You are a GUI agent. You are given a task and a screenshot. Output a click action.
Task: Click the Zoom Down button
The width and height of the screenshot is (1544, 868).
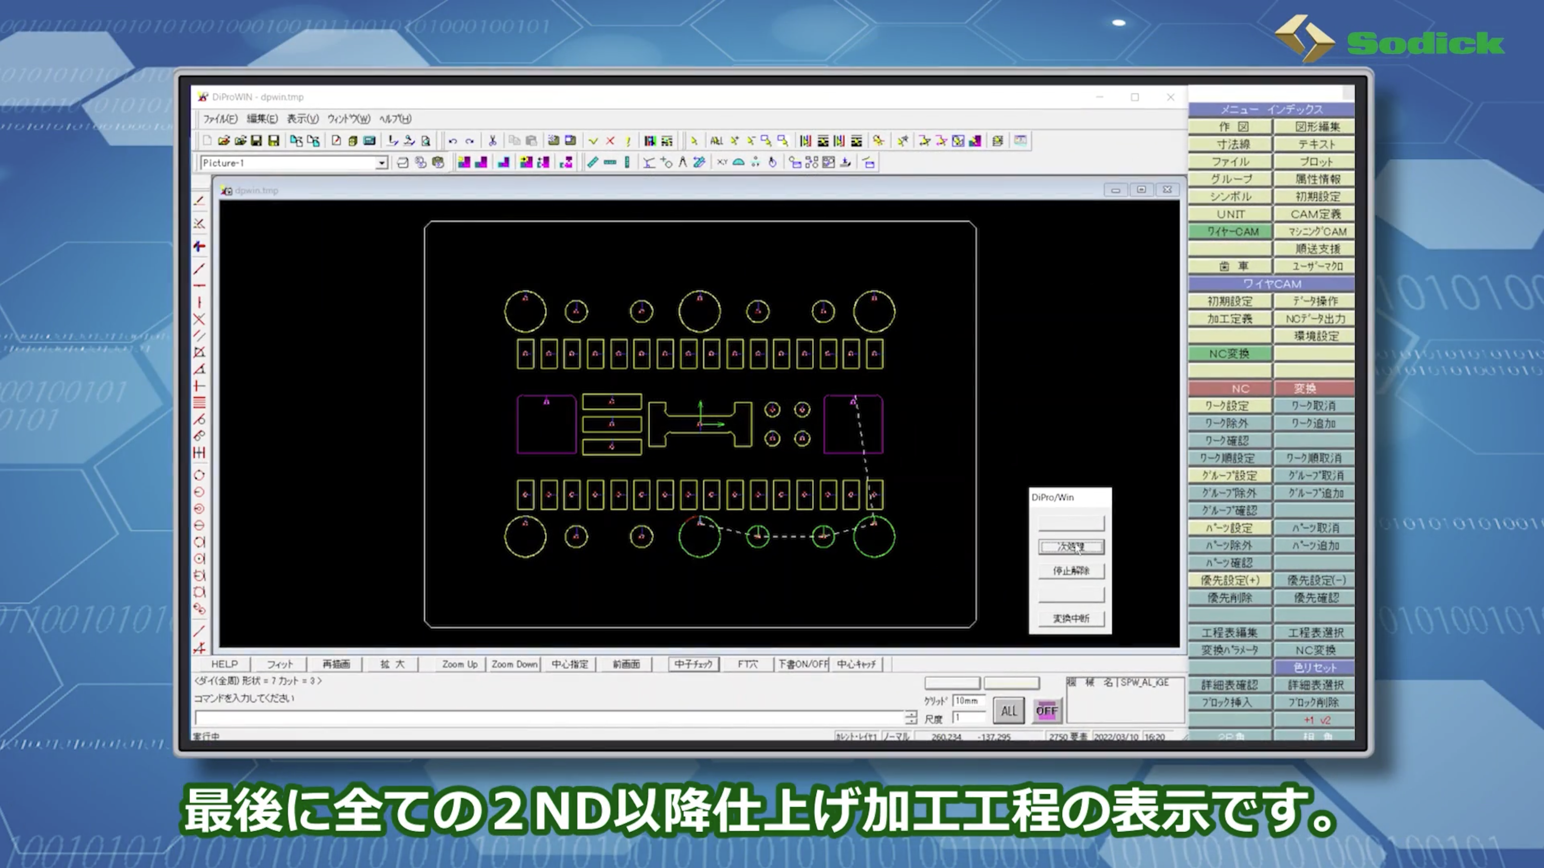(x=514, y=664)
